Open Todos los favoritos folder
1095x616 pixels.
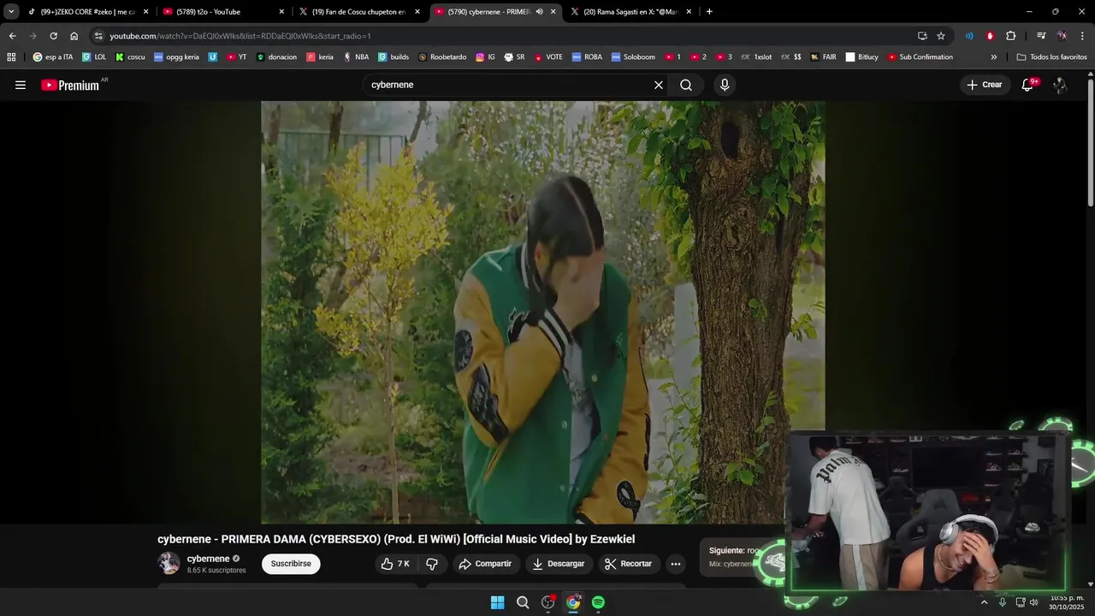1052,57
